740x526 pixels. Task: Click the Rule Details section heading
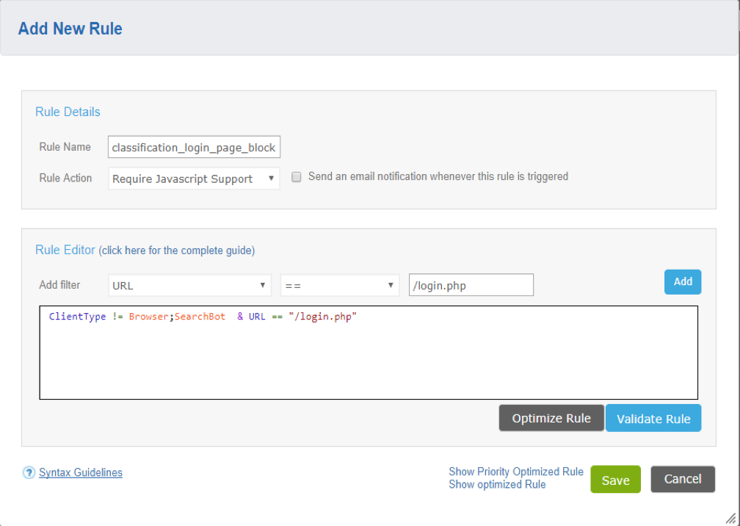point(68,112)
